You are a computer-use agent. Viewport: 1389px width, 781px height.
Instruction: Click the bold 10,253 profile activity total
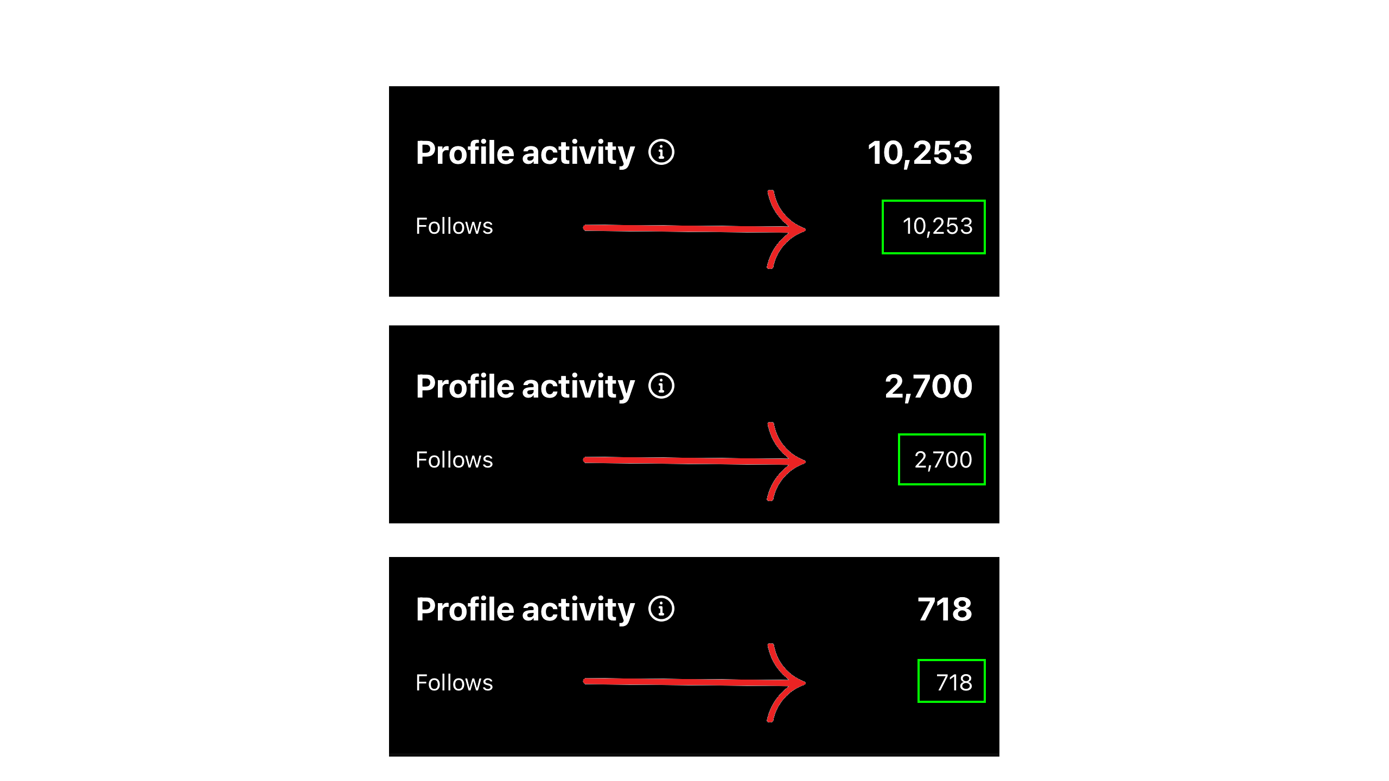coord(920,153)
